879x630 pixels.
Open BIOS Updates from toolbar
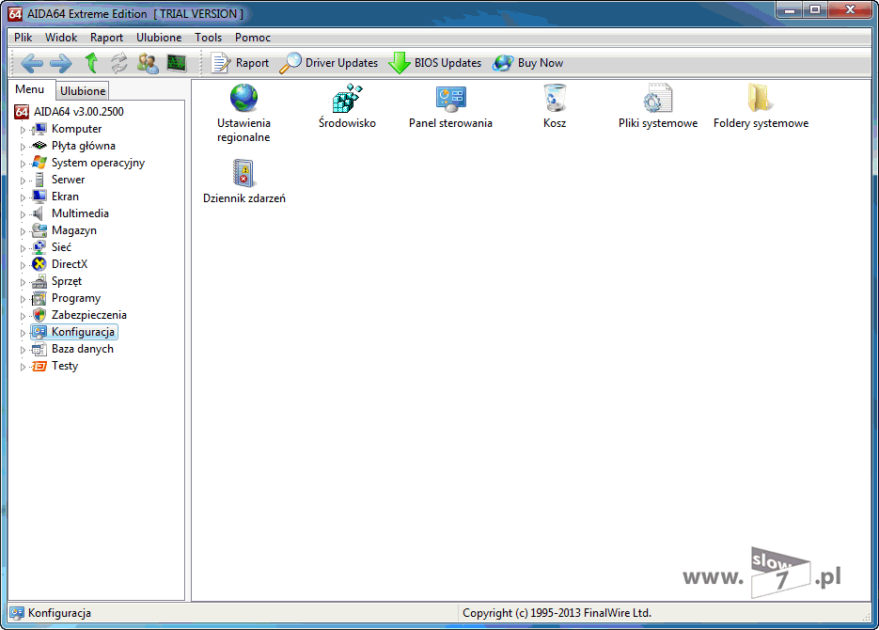click(x=435, y=63)
